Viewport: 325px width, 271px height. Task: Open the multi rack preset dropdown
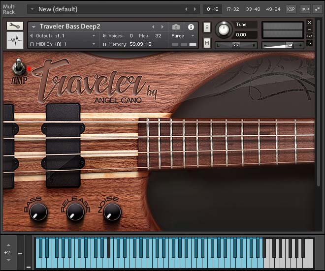tap(32, 9)
